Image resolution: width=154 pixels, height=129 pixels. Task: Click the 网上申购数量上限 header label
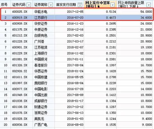pyautogui.click(x=131, y=4)
